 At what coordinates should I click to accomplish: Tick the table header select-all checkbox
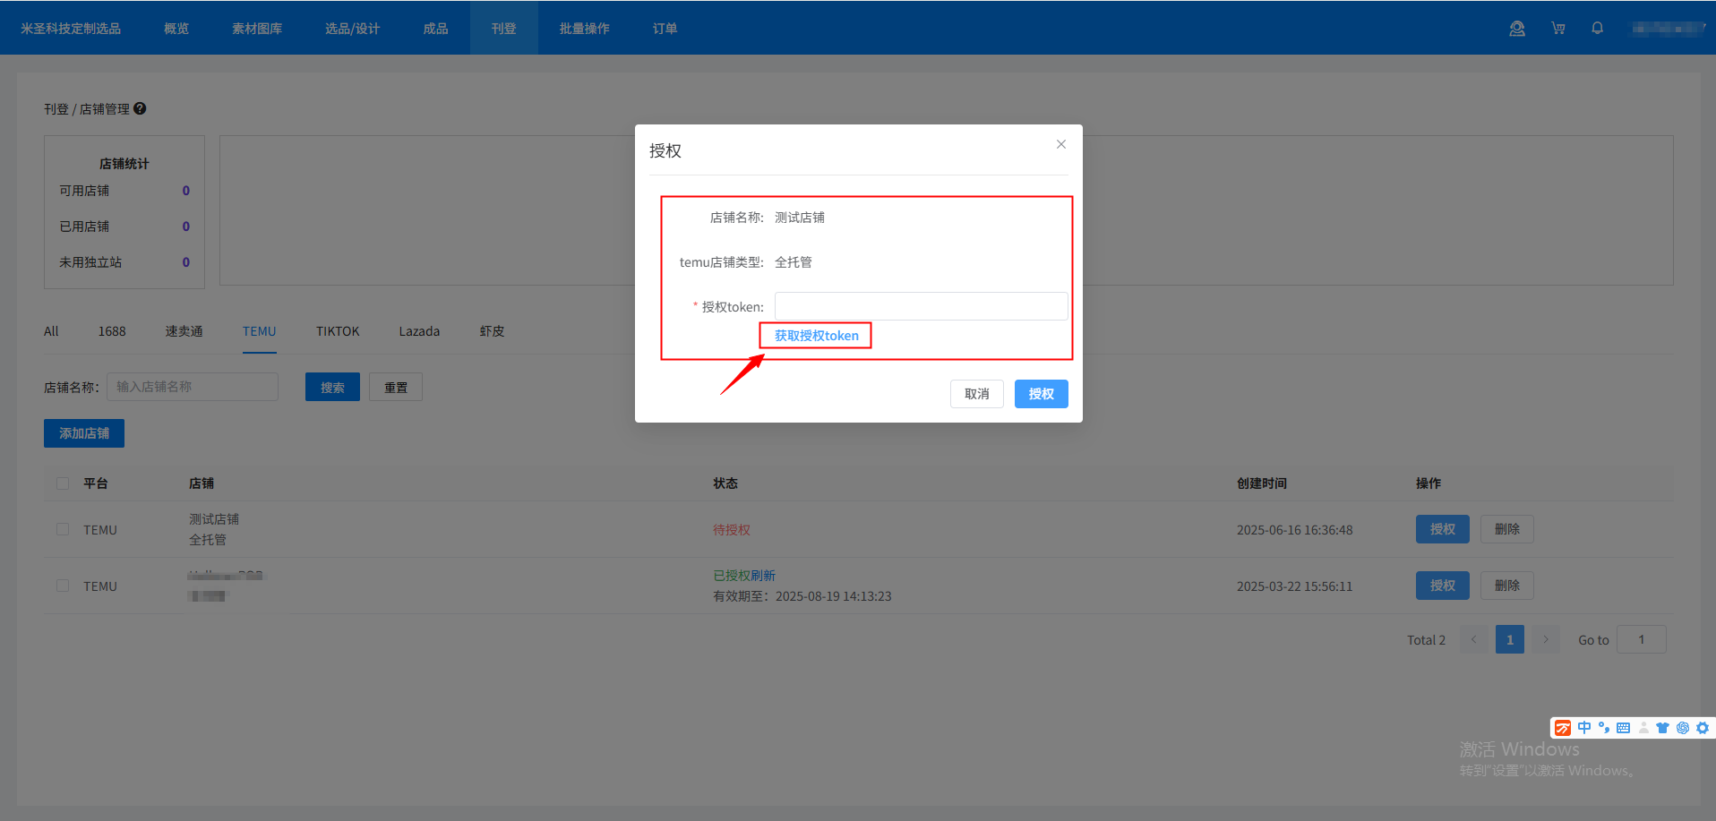tap(63, 483)
